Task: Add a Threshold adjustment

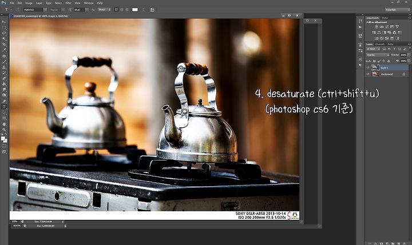Action: click(x=387, y=38)
